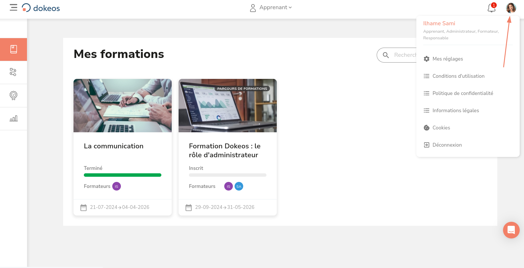Open the Cookies menu entry
The height and width of the screenshot is (268, 524).
click(441, 128)
